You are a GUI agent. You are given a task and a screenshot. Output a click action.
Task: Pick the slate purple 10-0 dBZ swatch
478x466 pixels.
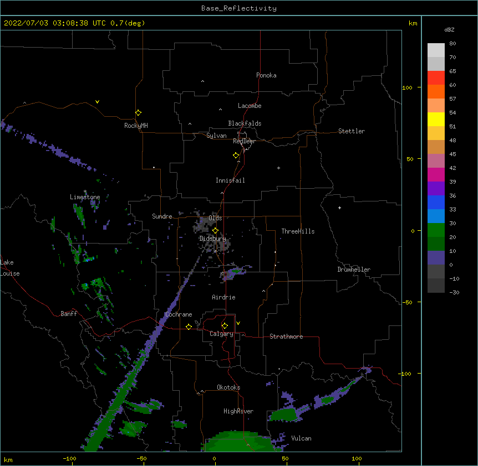pyautogui.click(x=436, y=258)
